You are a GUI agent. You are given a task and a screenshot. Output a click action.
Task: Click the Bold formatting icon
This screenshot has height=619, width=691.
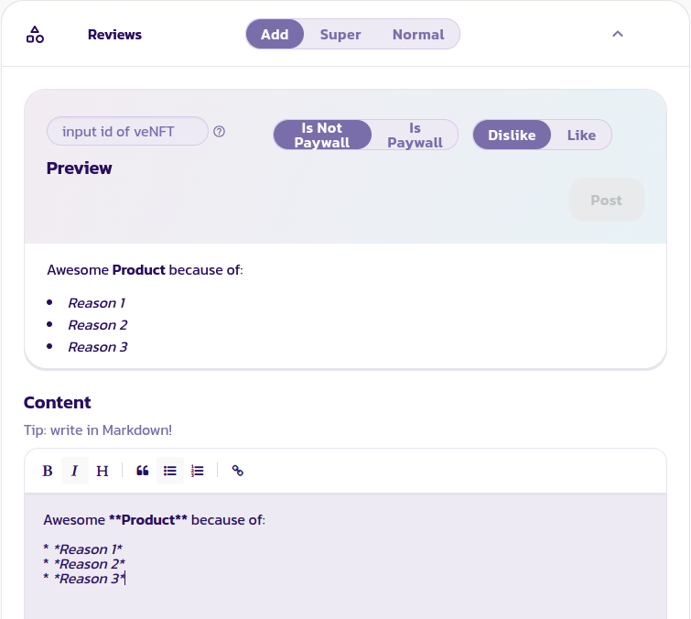(48, 471)
